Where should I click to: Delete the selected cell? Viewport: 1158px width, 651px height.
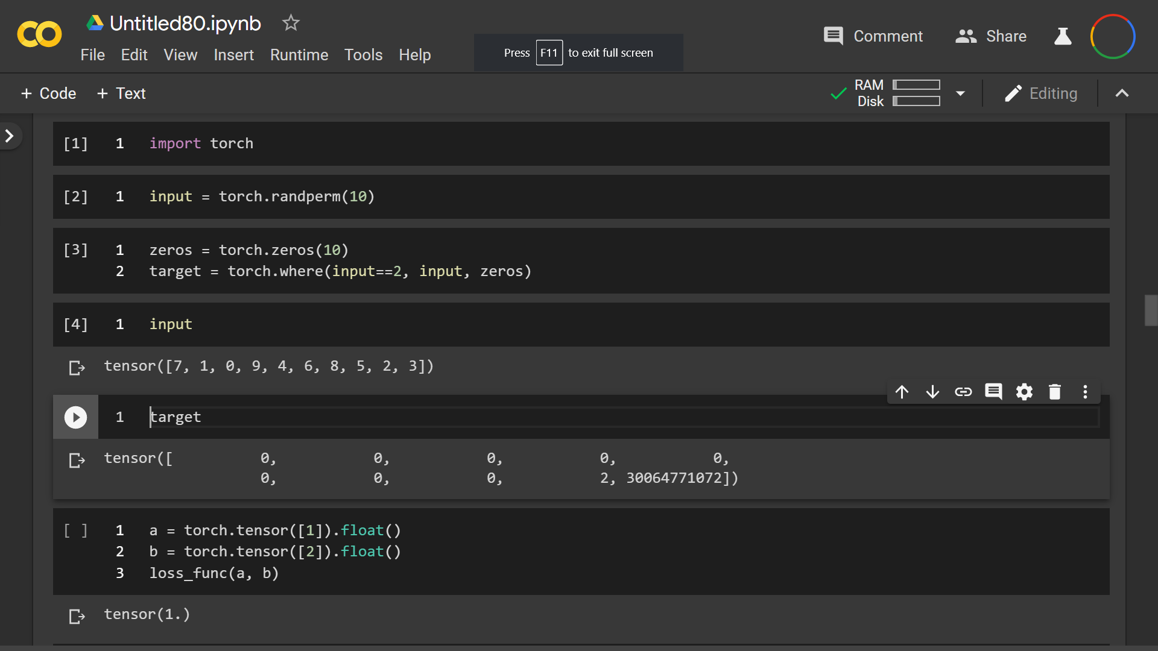coord(1055,392)
